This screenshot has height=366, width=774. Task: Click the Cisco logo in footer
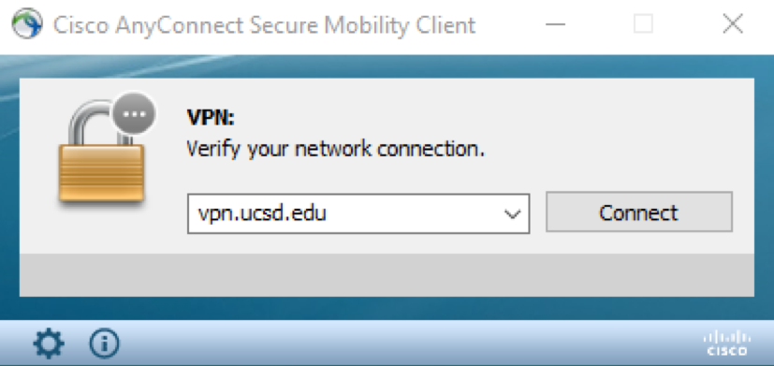click(726, 344)
